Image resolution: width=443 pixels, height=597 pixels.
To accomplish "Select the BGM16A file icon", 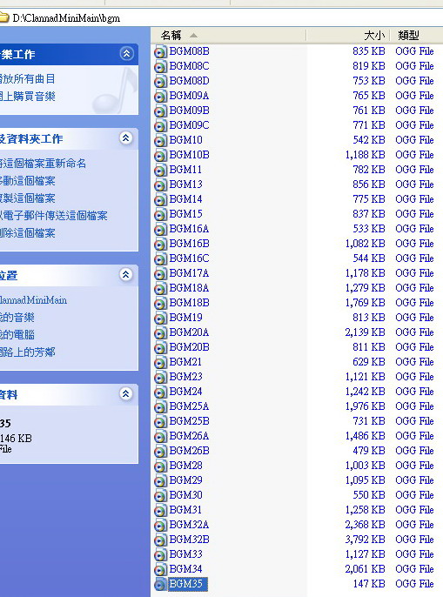I will (x=160, y=229).
